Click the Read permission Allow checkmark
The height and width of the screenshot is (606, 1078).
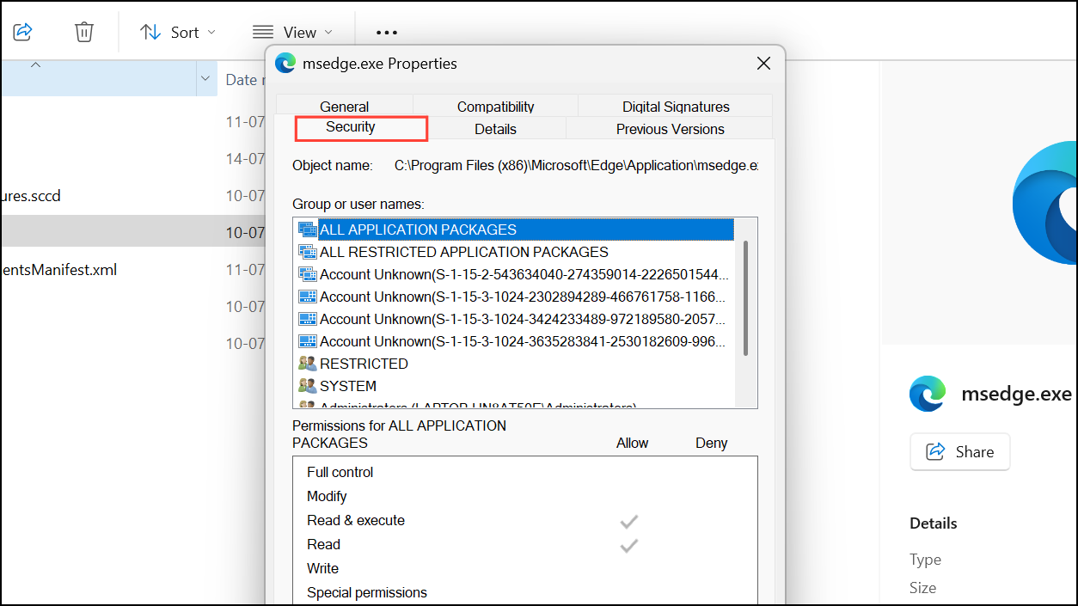point(629,545)
